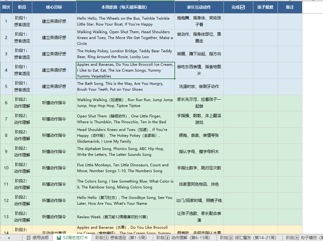Click week number 4 cell

tap(6, 70)
